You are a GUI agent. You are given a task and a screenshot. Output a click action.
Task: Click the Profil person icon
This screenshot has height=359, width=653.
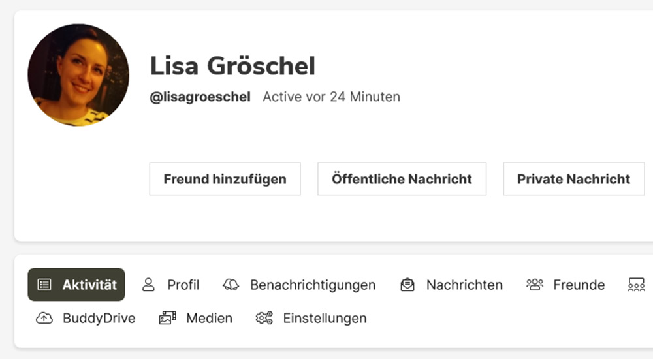tap(149, 285)
